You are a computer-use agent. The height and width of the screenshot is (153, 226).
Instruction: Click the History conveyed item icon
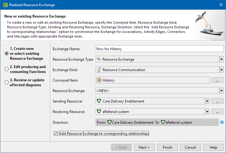point(99,80)
